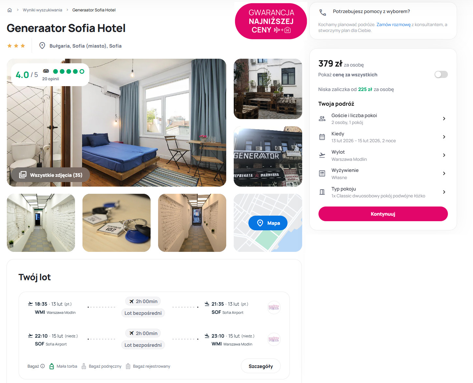Open the Mapa map thumbnail

268,223
